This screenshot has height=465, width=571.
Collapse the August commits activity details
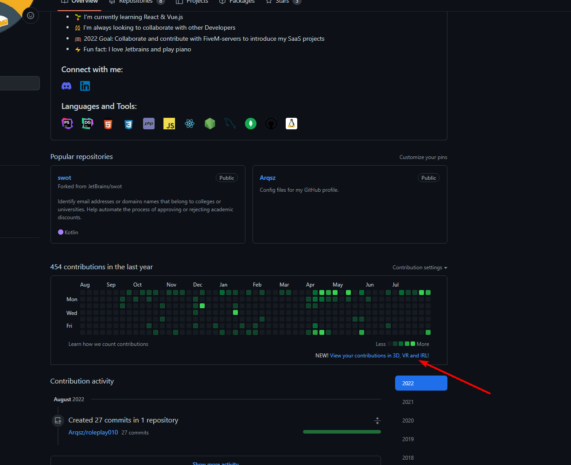pyautogui.click(x=377, y=420)
